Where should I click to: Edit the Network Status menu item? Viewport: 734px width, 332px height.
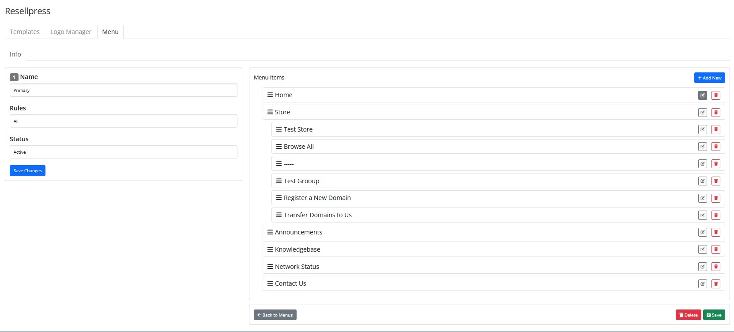click(702, 267)
